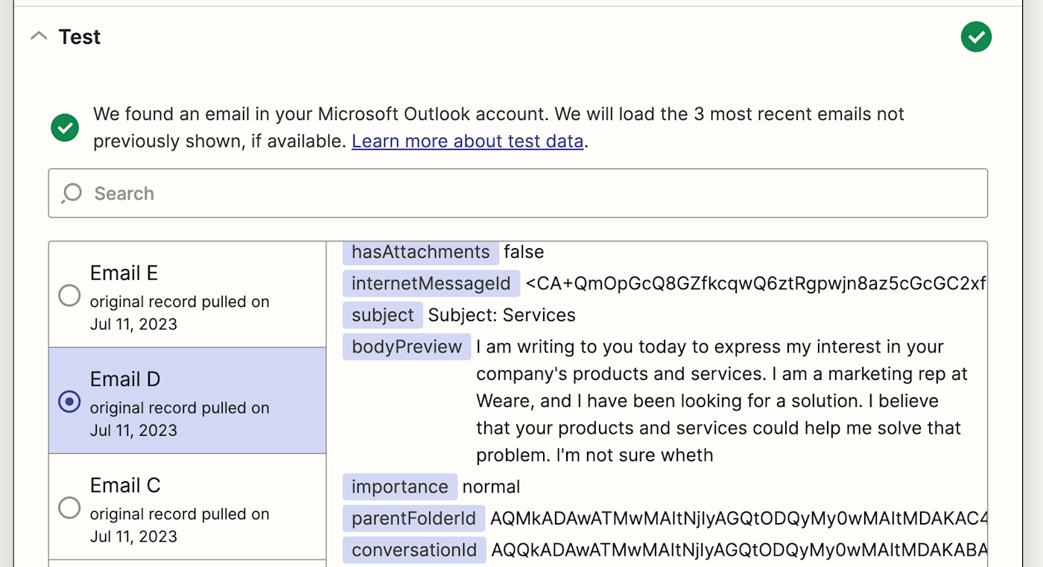Image resolution: width=1043 pixels, height=567 pixels.
Task: Click the Email C record title
Action: [125, 486]
